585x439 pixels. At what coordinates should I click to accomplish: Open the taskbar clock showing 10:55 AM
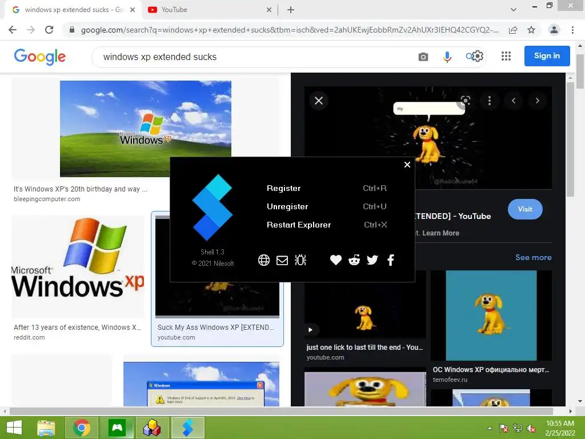[560, 428]
